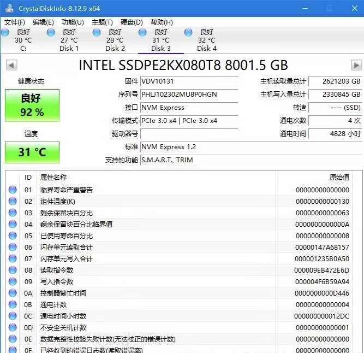Click the C: drive status orb

[x=5, y=32]
